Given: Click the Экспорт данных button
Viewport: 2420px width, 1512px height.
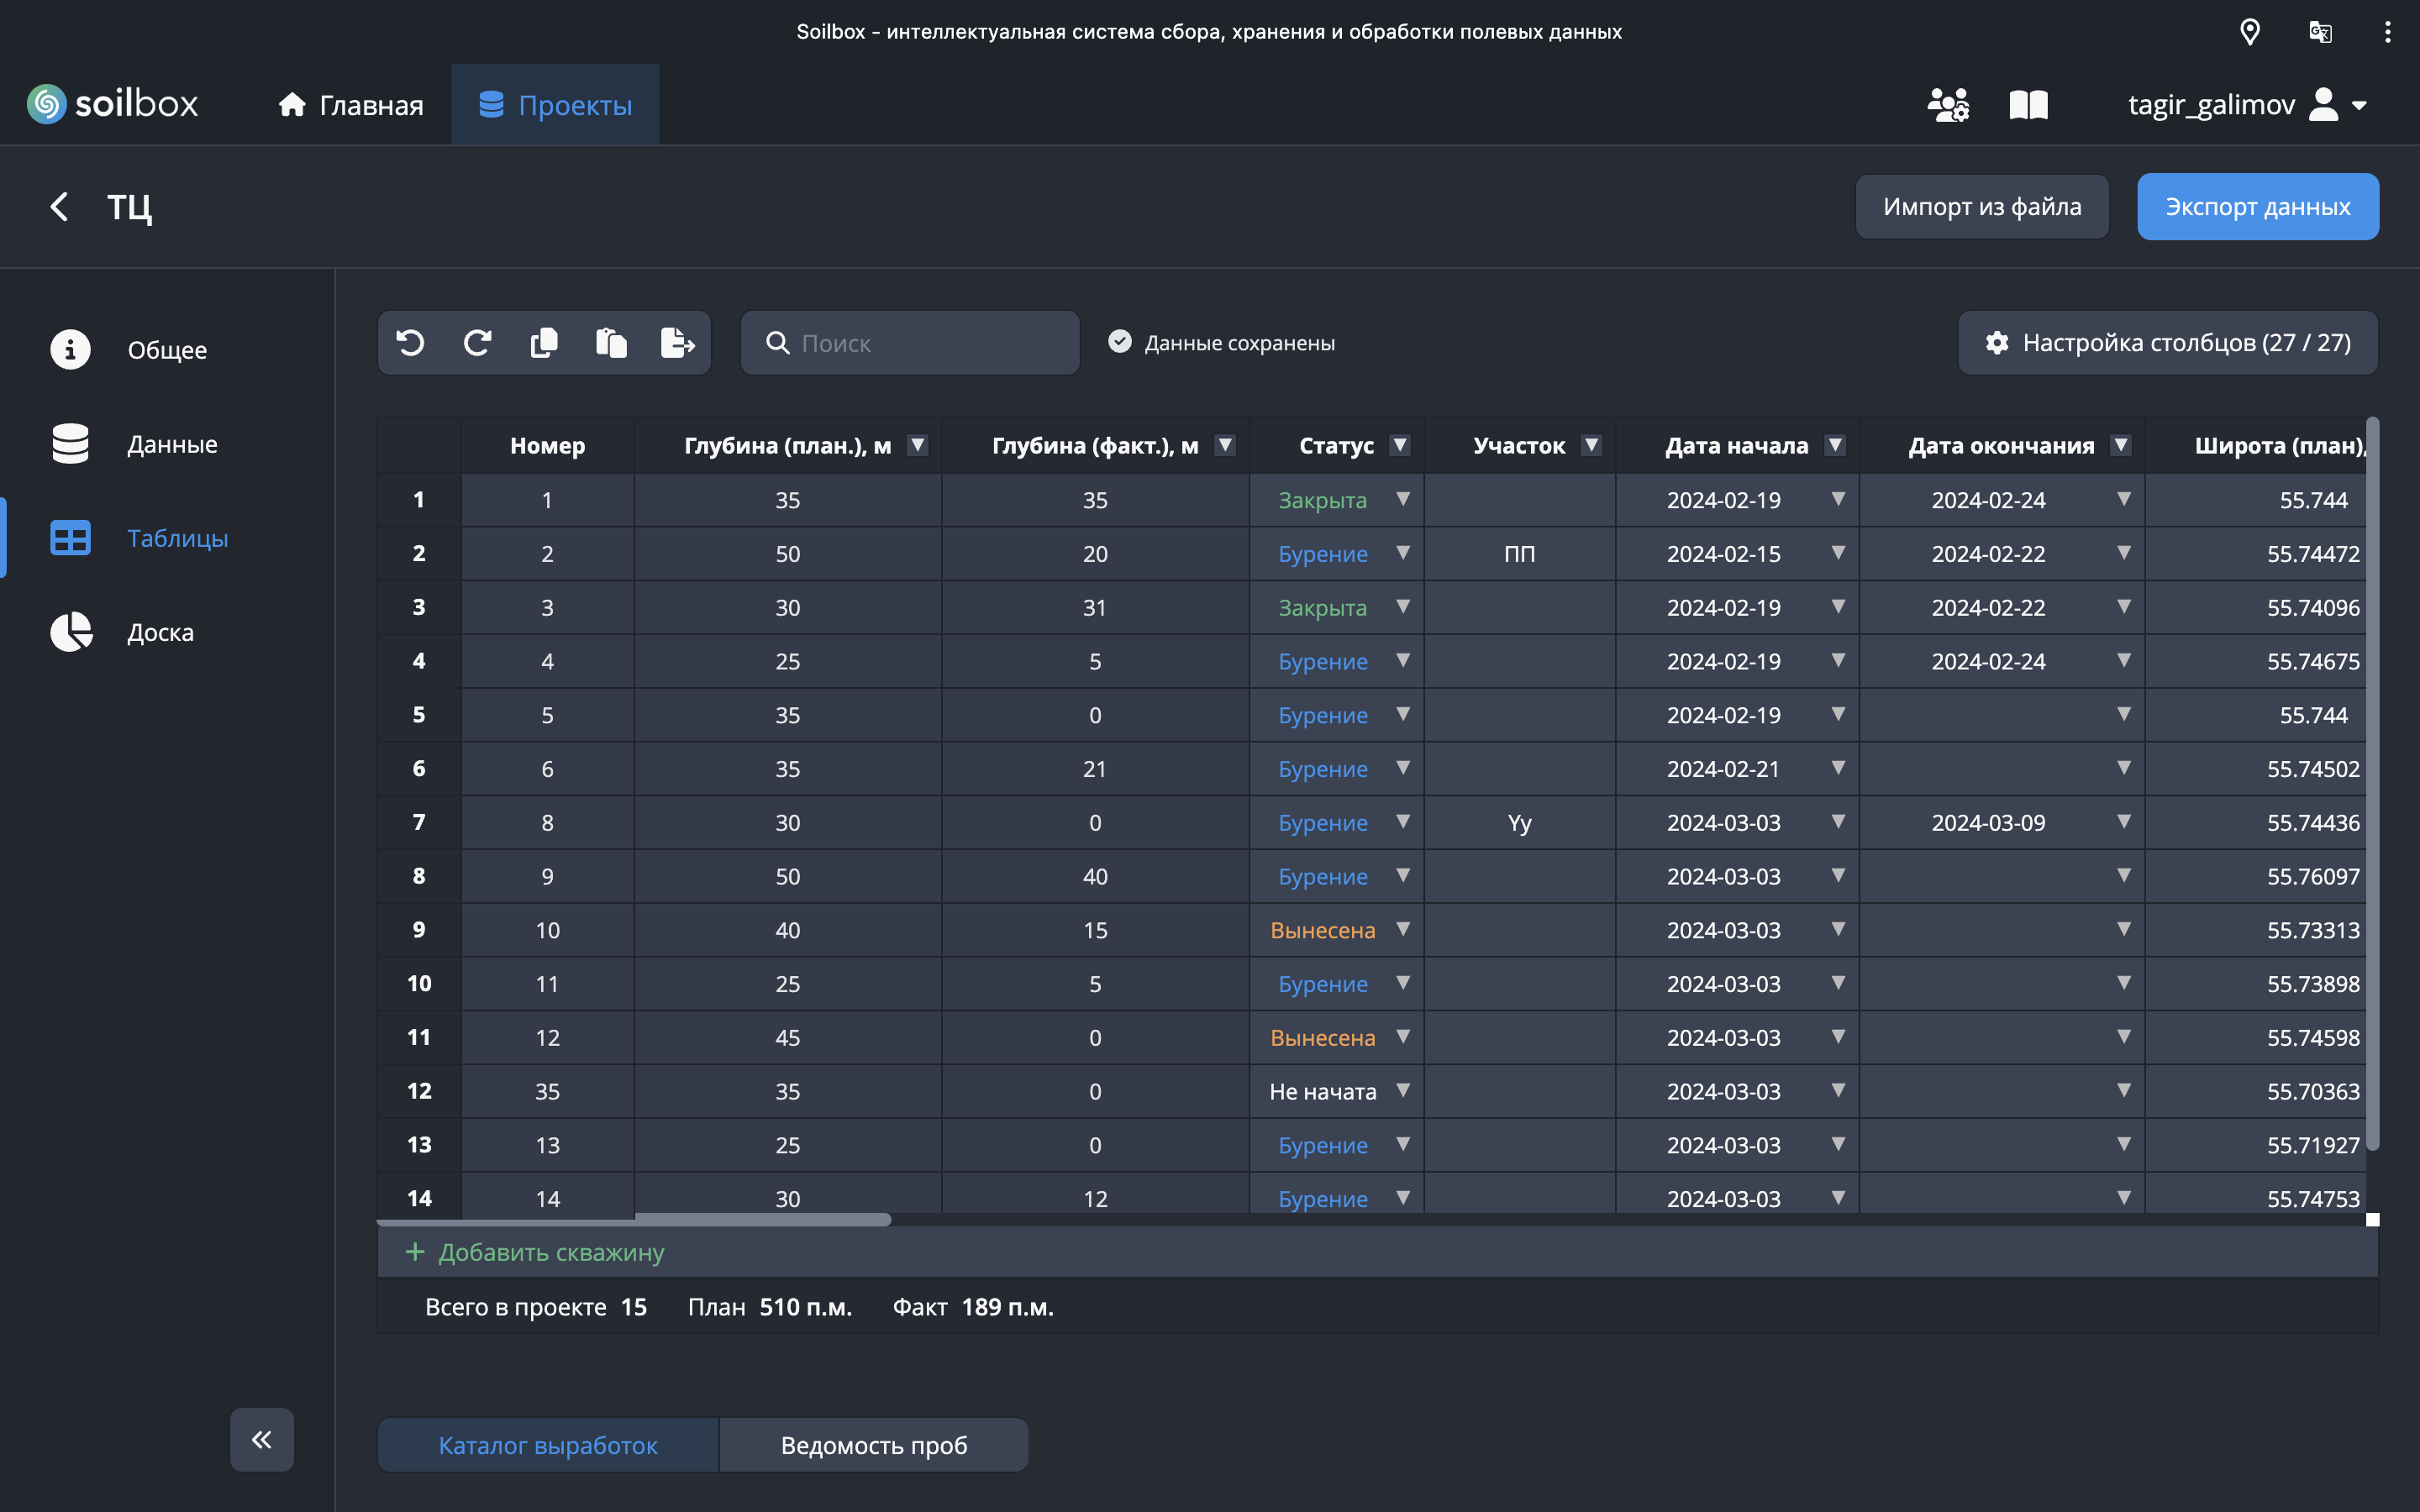Looking at the screenshot, I should coord(2257,207).
